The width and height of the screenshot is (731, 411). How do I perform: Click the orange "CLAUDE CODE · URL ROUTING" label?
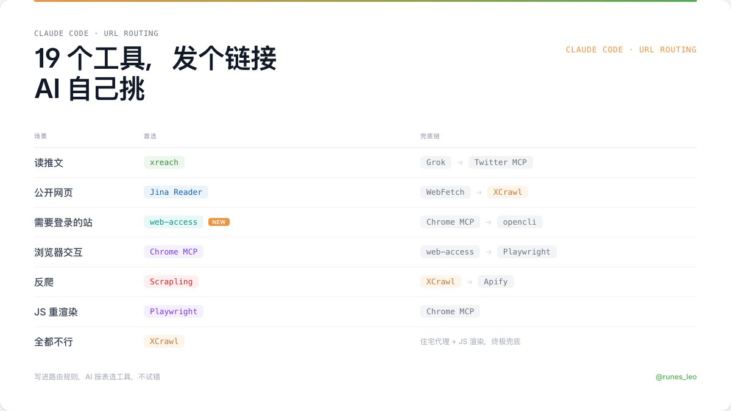(631, 49)
